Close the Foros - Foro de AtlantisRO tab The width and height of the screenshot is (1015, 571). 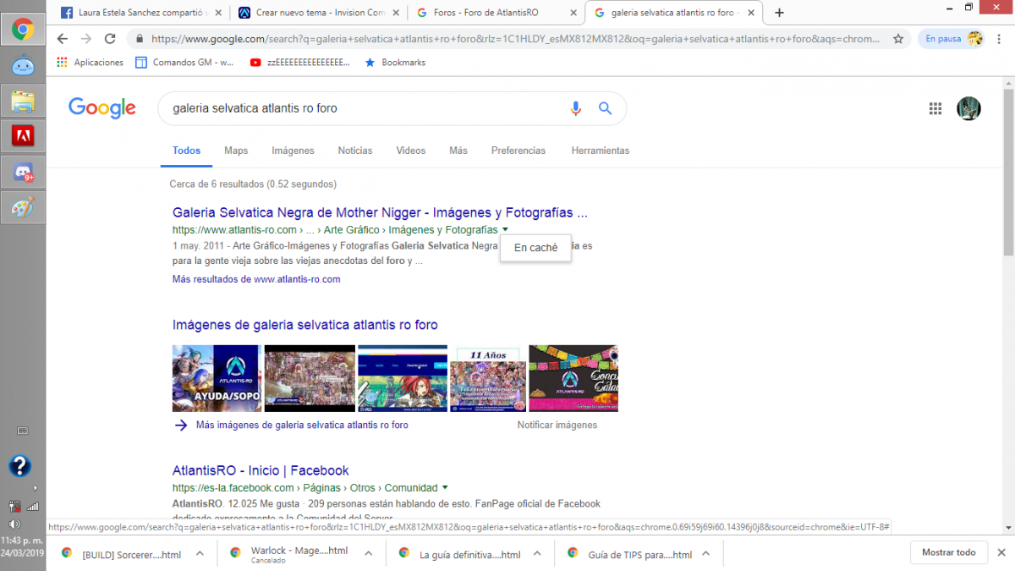click(573, 13)
